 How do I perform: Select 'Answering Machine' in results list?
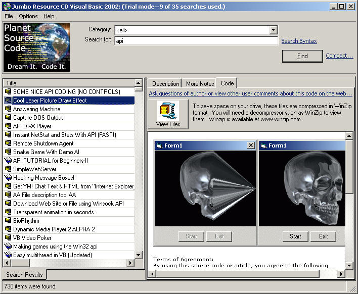69,109
